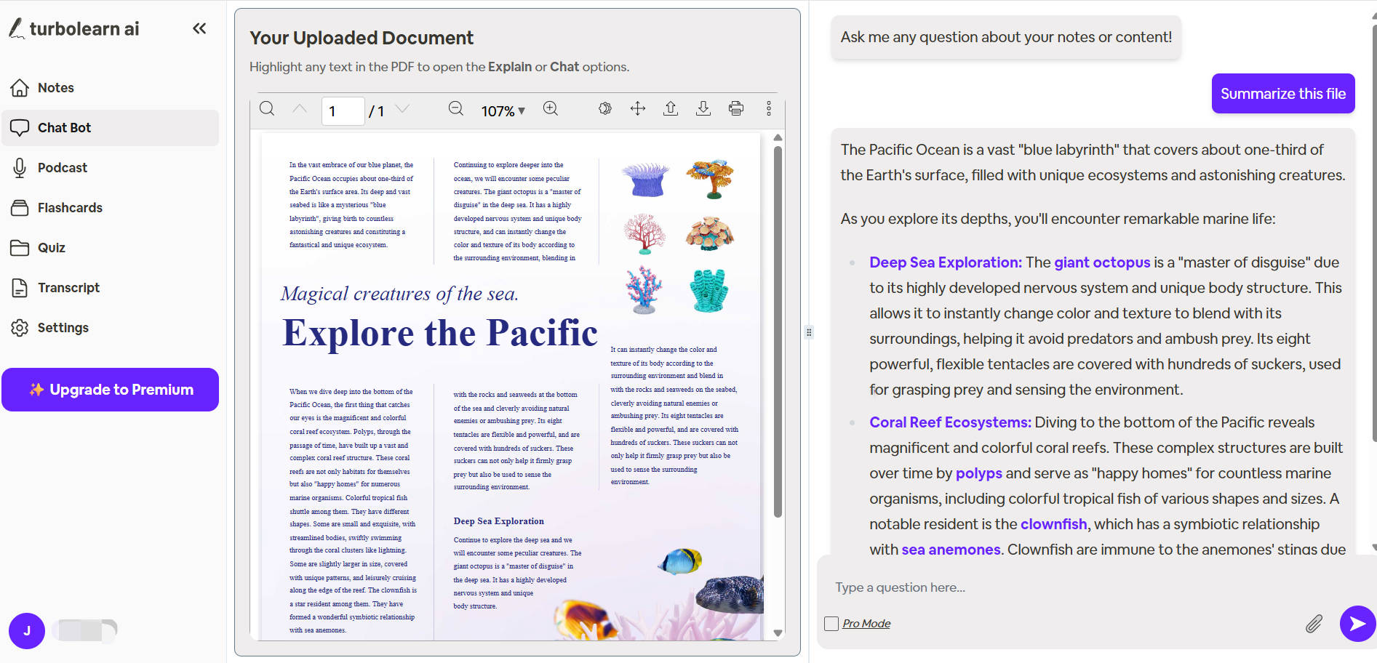Screen dimensions: 1377x663
Task: Click the upload file icon in PDF toolbar
Action: [x=671, y=109]
